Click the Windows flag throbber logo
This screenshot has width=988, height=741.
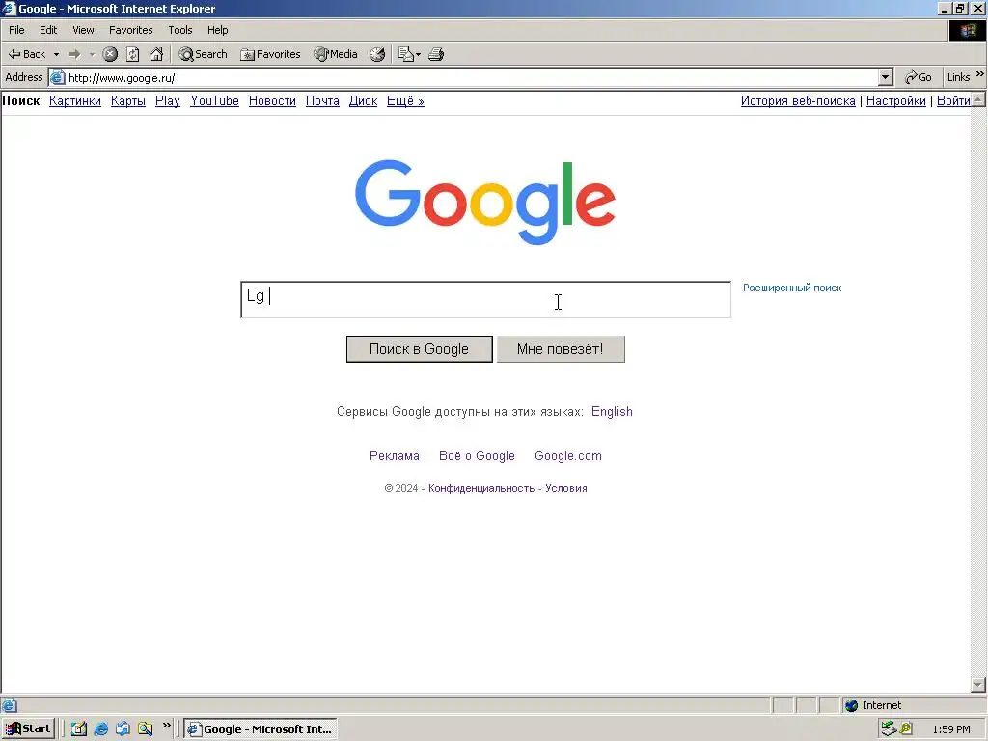coord(968,31)
